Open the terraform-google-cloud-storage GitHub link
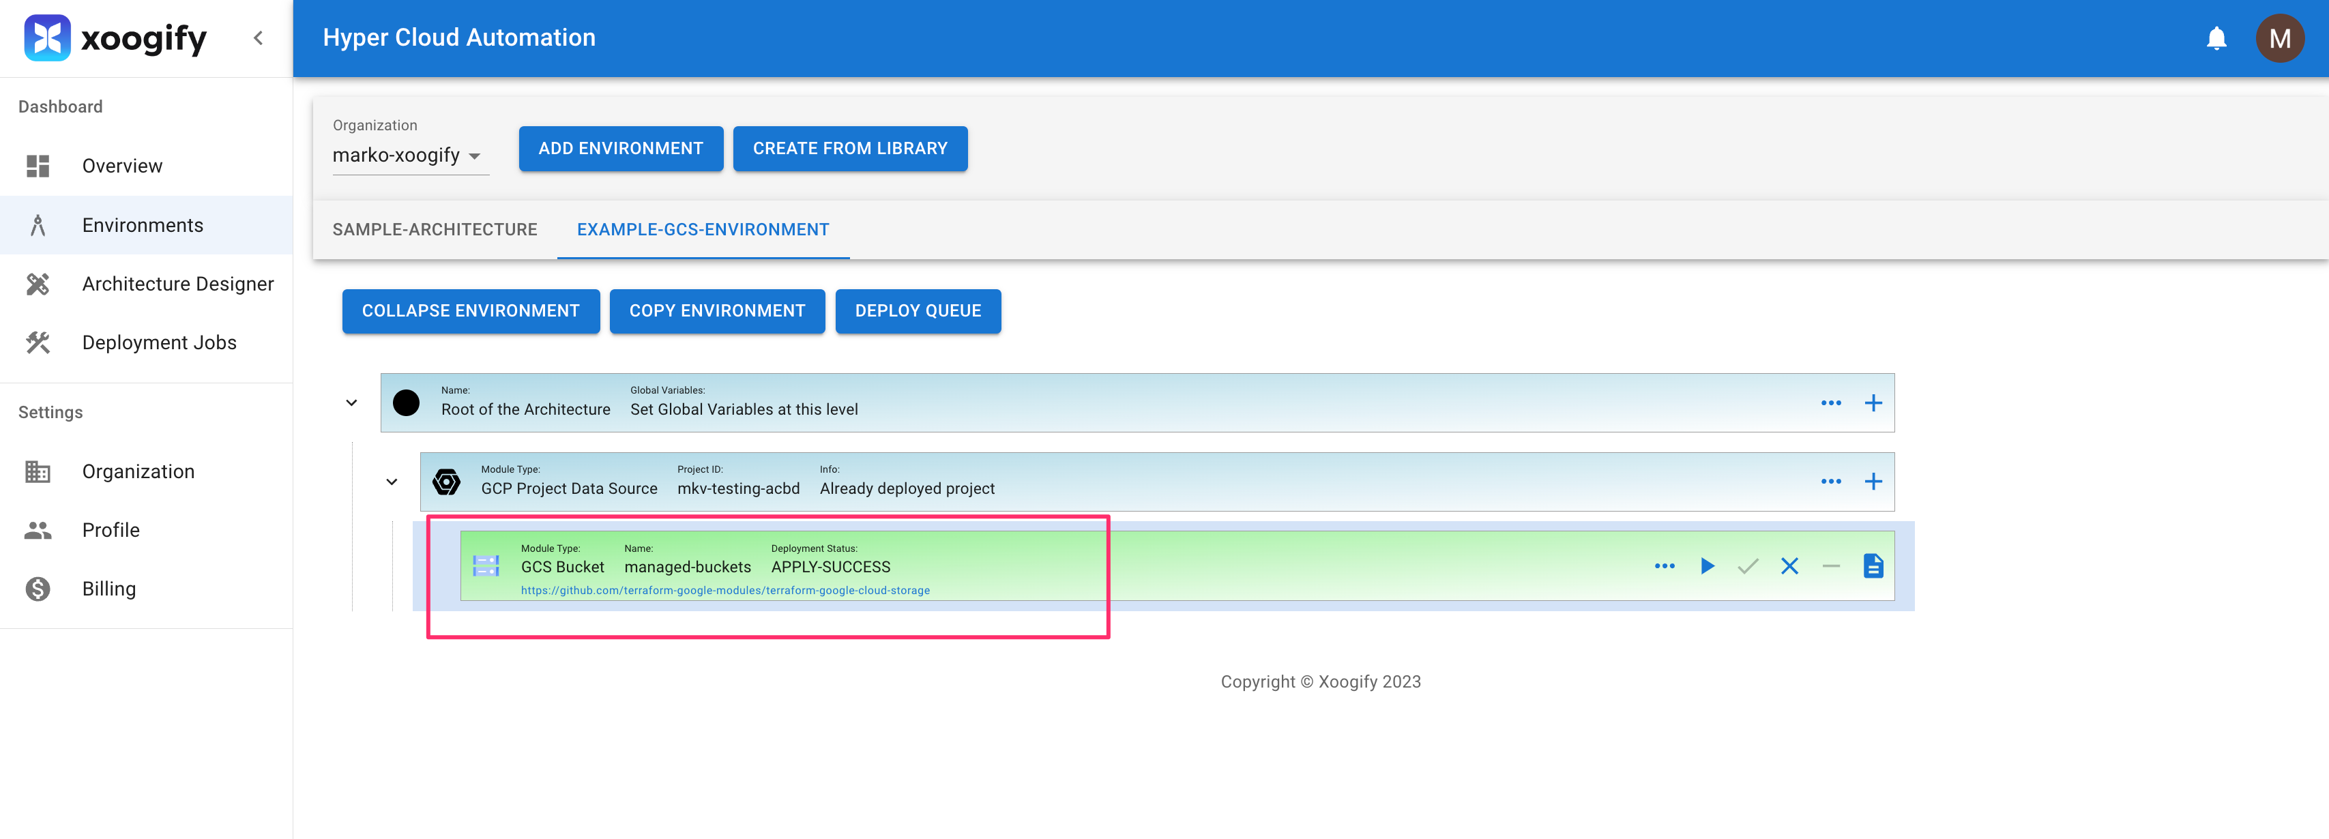The width and height of the screenshot is (2329, 839). click(725, 591)
